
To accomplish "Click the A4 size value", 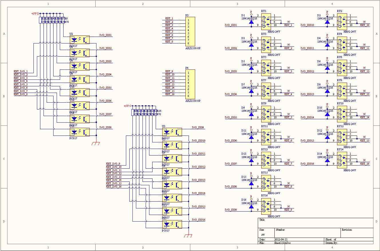I will (x=263, y=234).
